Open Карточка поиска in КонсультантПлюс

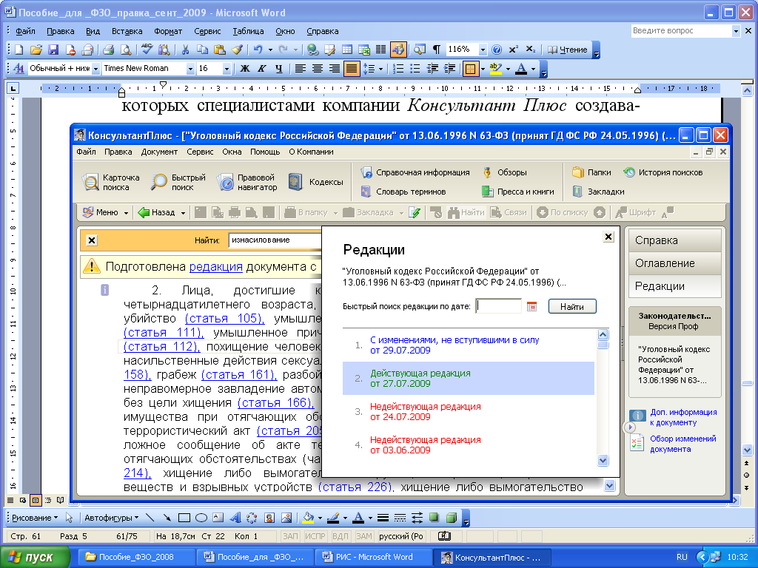(x=111, y=182)
